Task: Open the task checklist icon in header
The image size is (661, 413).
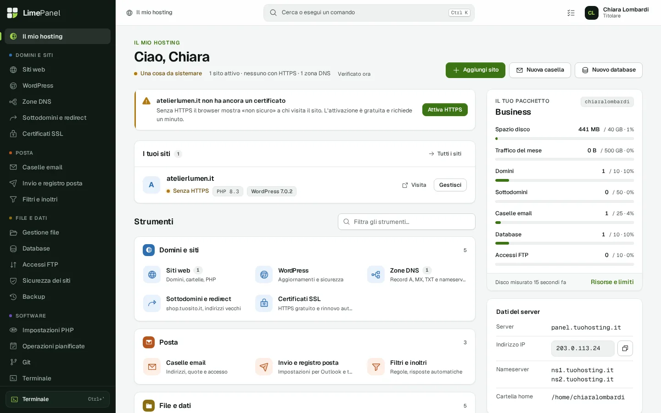Action: click(571, 13)
